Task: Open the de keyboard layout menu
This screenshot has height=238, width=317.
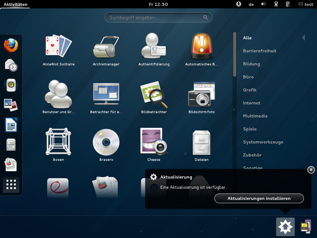Action: (251, 4)
